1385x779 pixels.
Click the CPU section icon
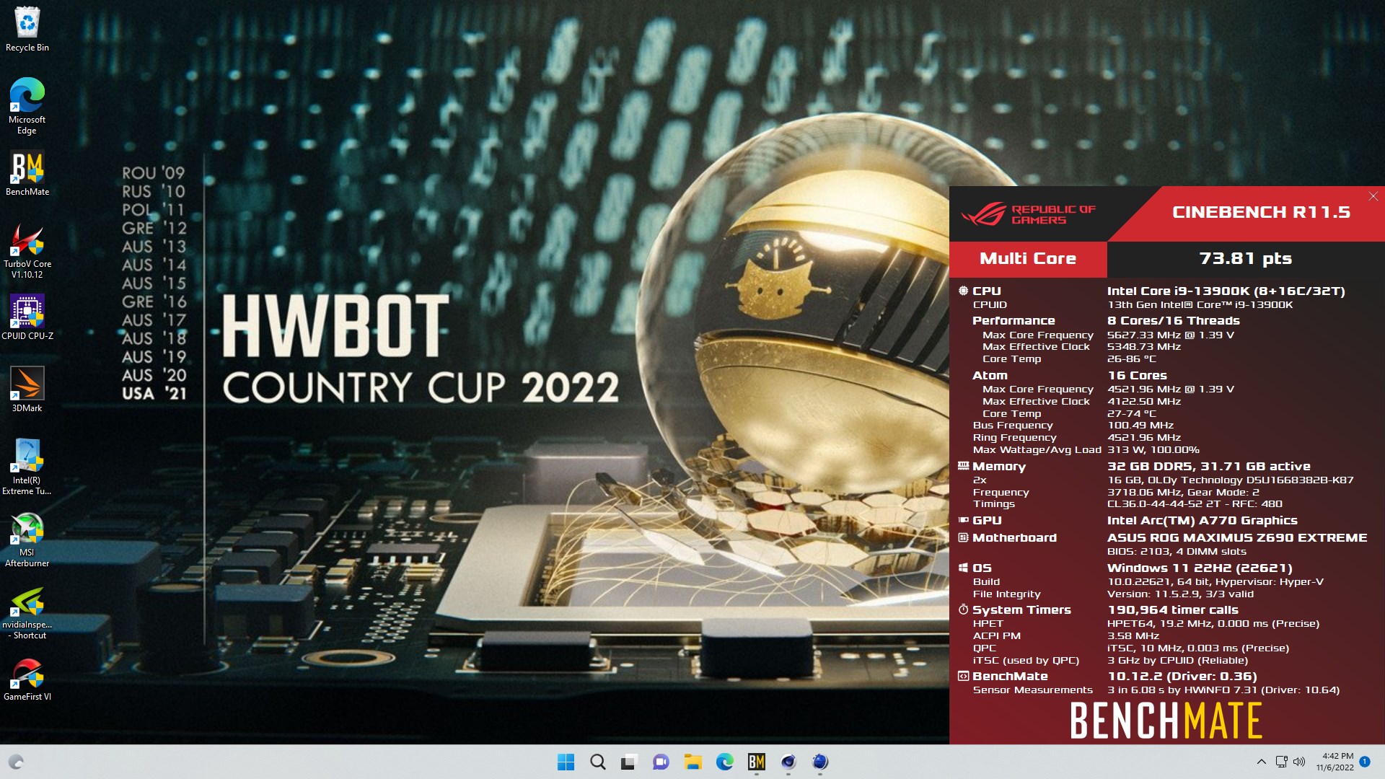(x=963, y=291)
